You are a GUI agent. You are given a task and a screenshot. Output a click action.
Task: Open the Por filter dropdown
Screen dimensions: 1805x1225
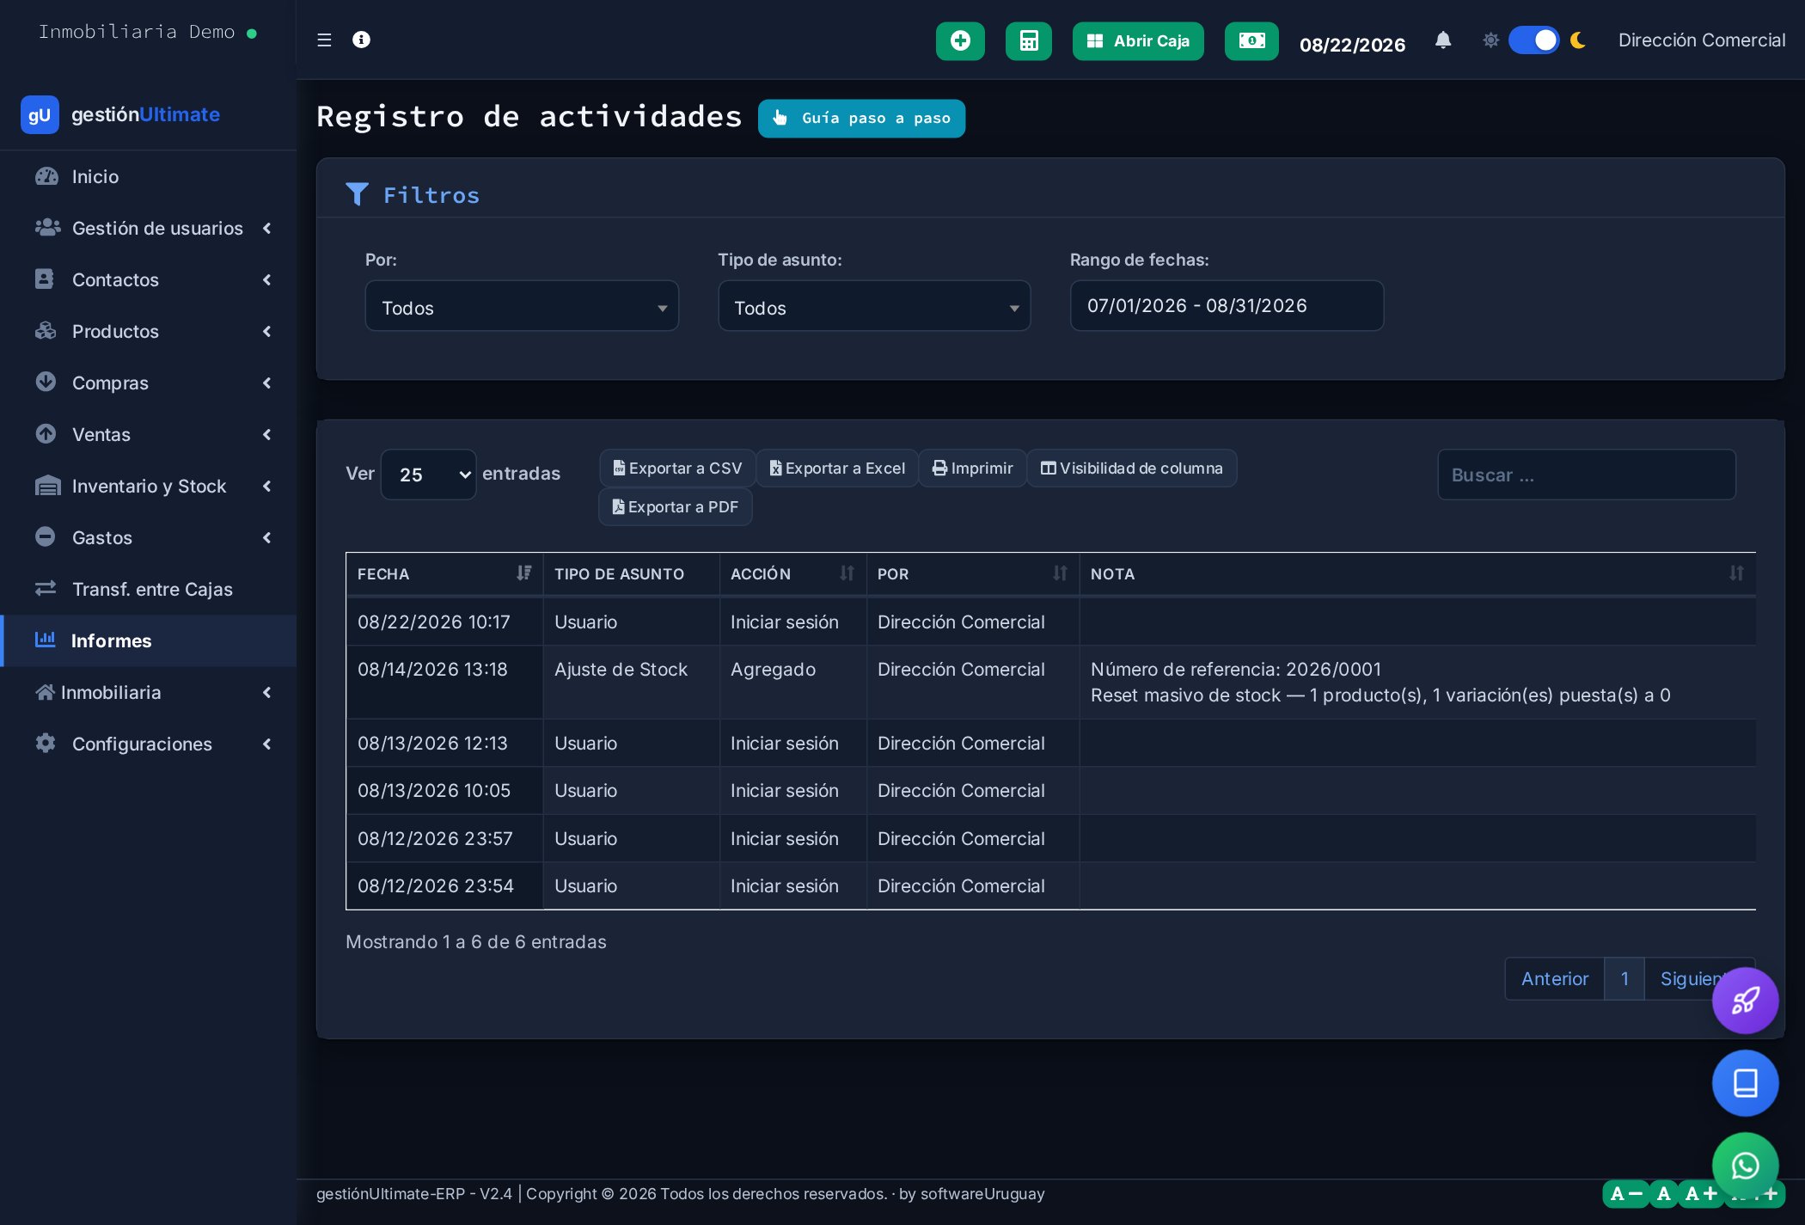(522, 306)
